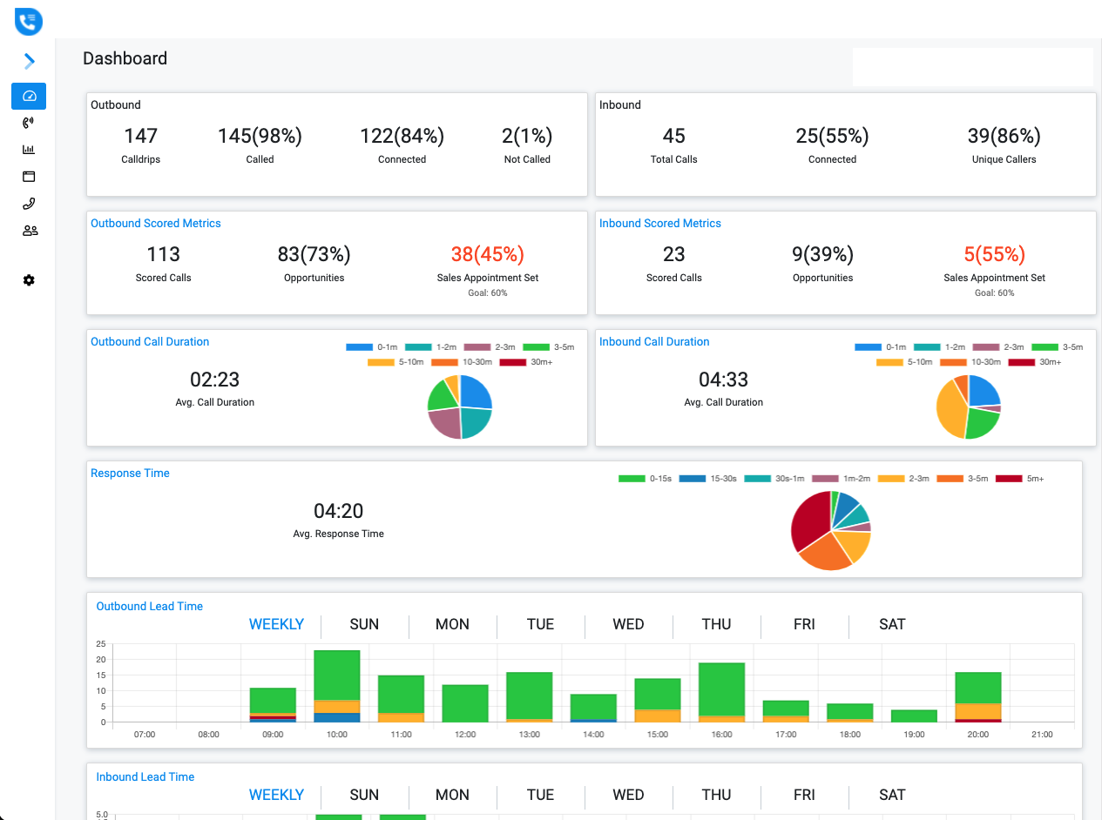Click the Response Time pie chart
Image resolution: width=1102 pixels, height=820 pixels.
point(830,530)
